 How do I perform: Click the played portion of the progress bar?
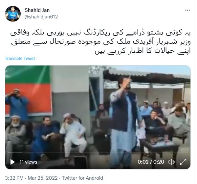[x=15, y=152]
